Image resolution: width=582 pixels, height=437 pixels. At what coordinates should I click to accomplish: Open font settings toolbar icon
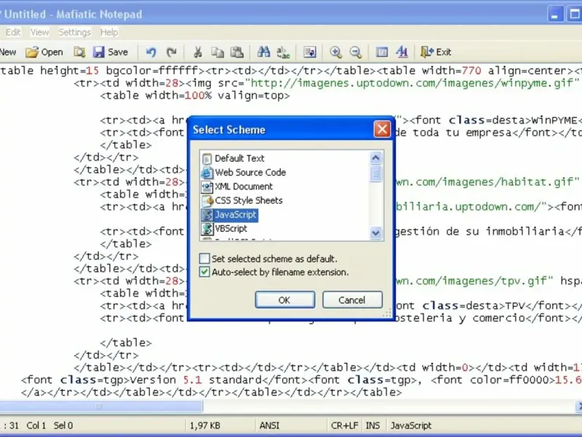pyautogui.click(x=402, y=52)
